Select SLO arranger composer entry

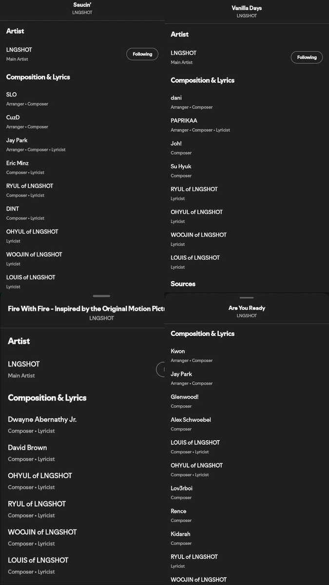(x=82, y=99)
